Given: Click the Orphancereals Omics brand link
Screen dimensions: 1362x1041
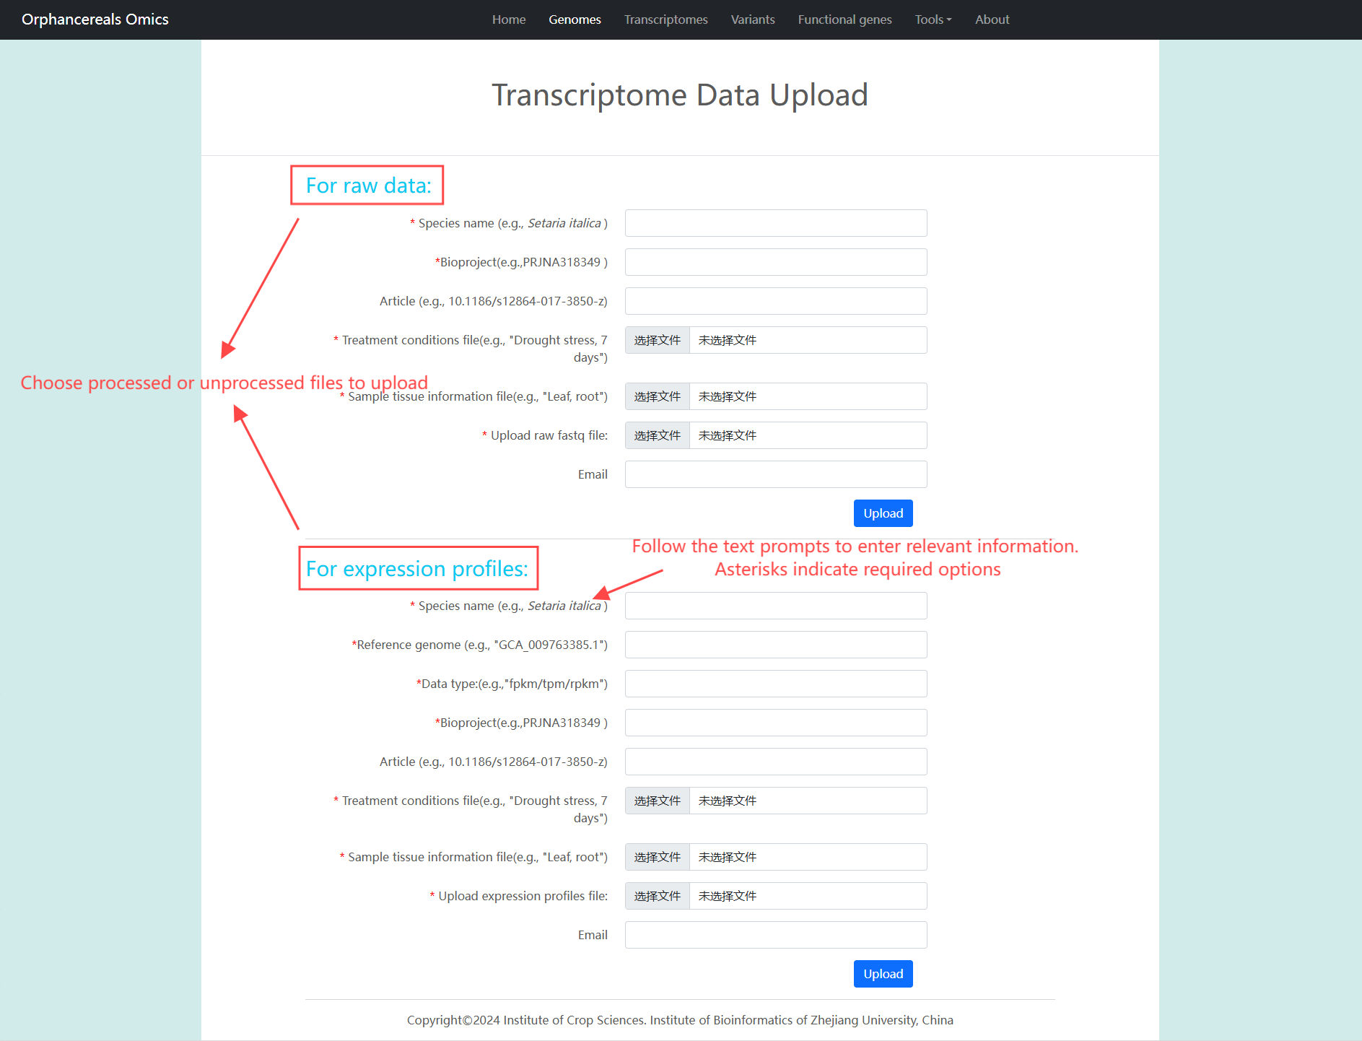Looking at the screenshot, I should [95, 19].
